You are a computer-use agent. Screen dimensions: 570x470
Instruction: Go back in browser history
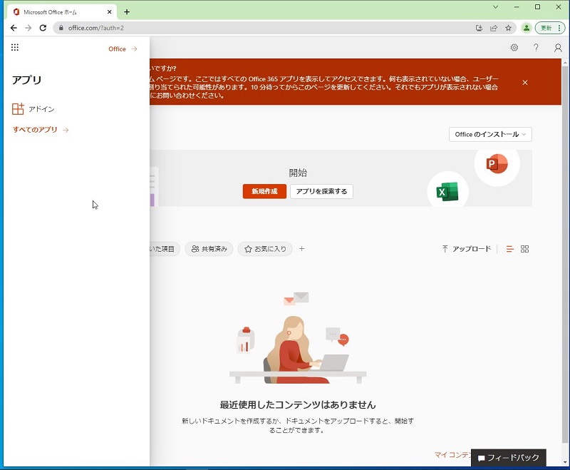[x=14, y=28]
